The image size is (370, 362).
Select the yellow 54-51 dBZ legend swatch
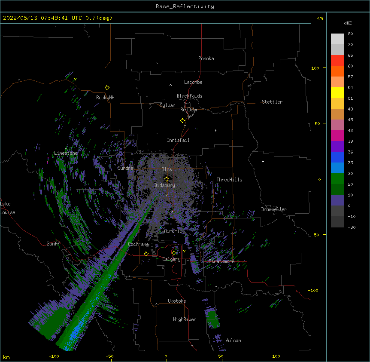coord(337,92)
